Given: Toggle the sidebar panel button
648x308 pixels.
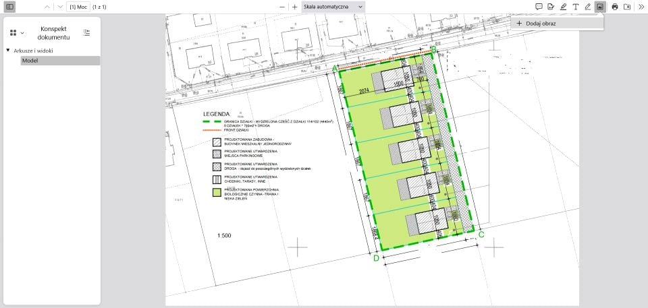Looking at the screenshot, I should point(10,7).
